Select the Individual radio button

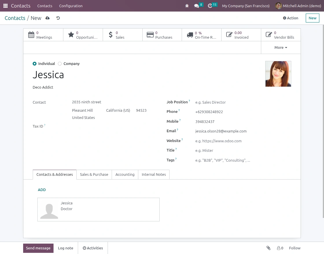point(34,64)
